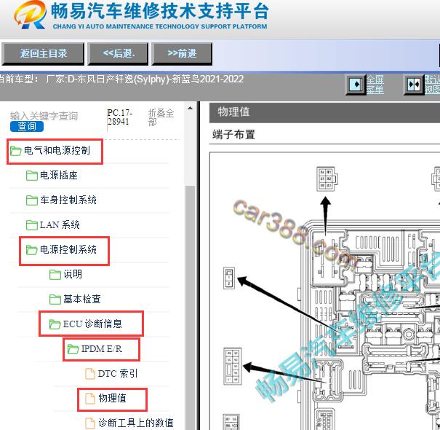Expand the 基本检查 folder
Viewport: 440px width, 430px height.
click(82, 299)
